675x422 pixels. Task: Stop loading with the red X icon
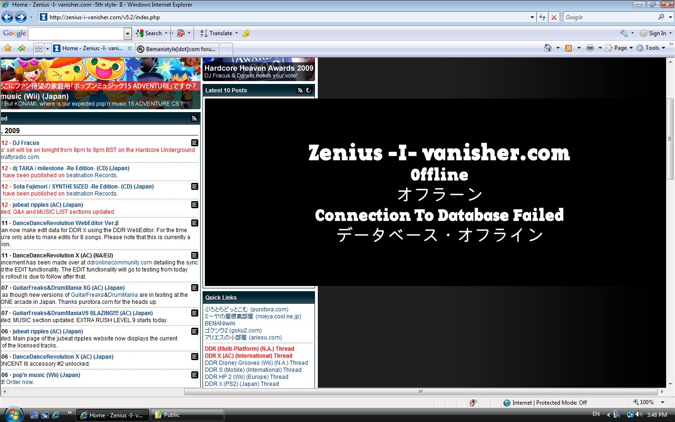click(x=554, y=17)
